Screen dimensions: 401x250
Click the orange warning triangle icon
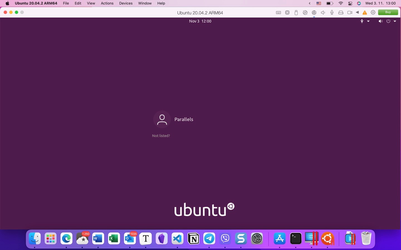click(x=365, y=12)
